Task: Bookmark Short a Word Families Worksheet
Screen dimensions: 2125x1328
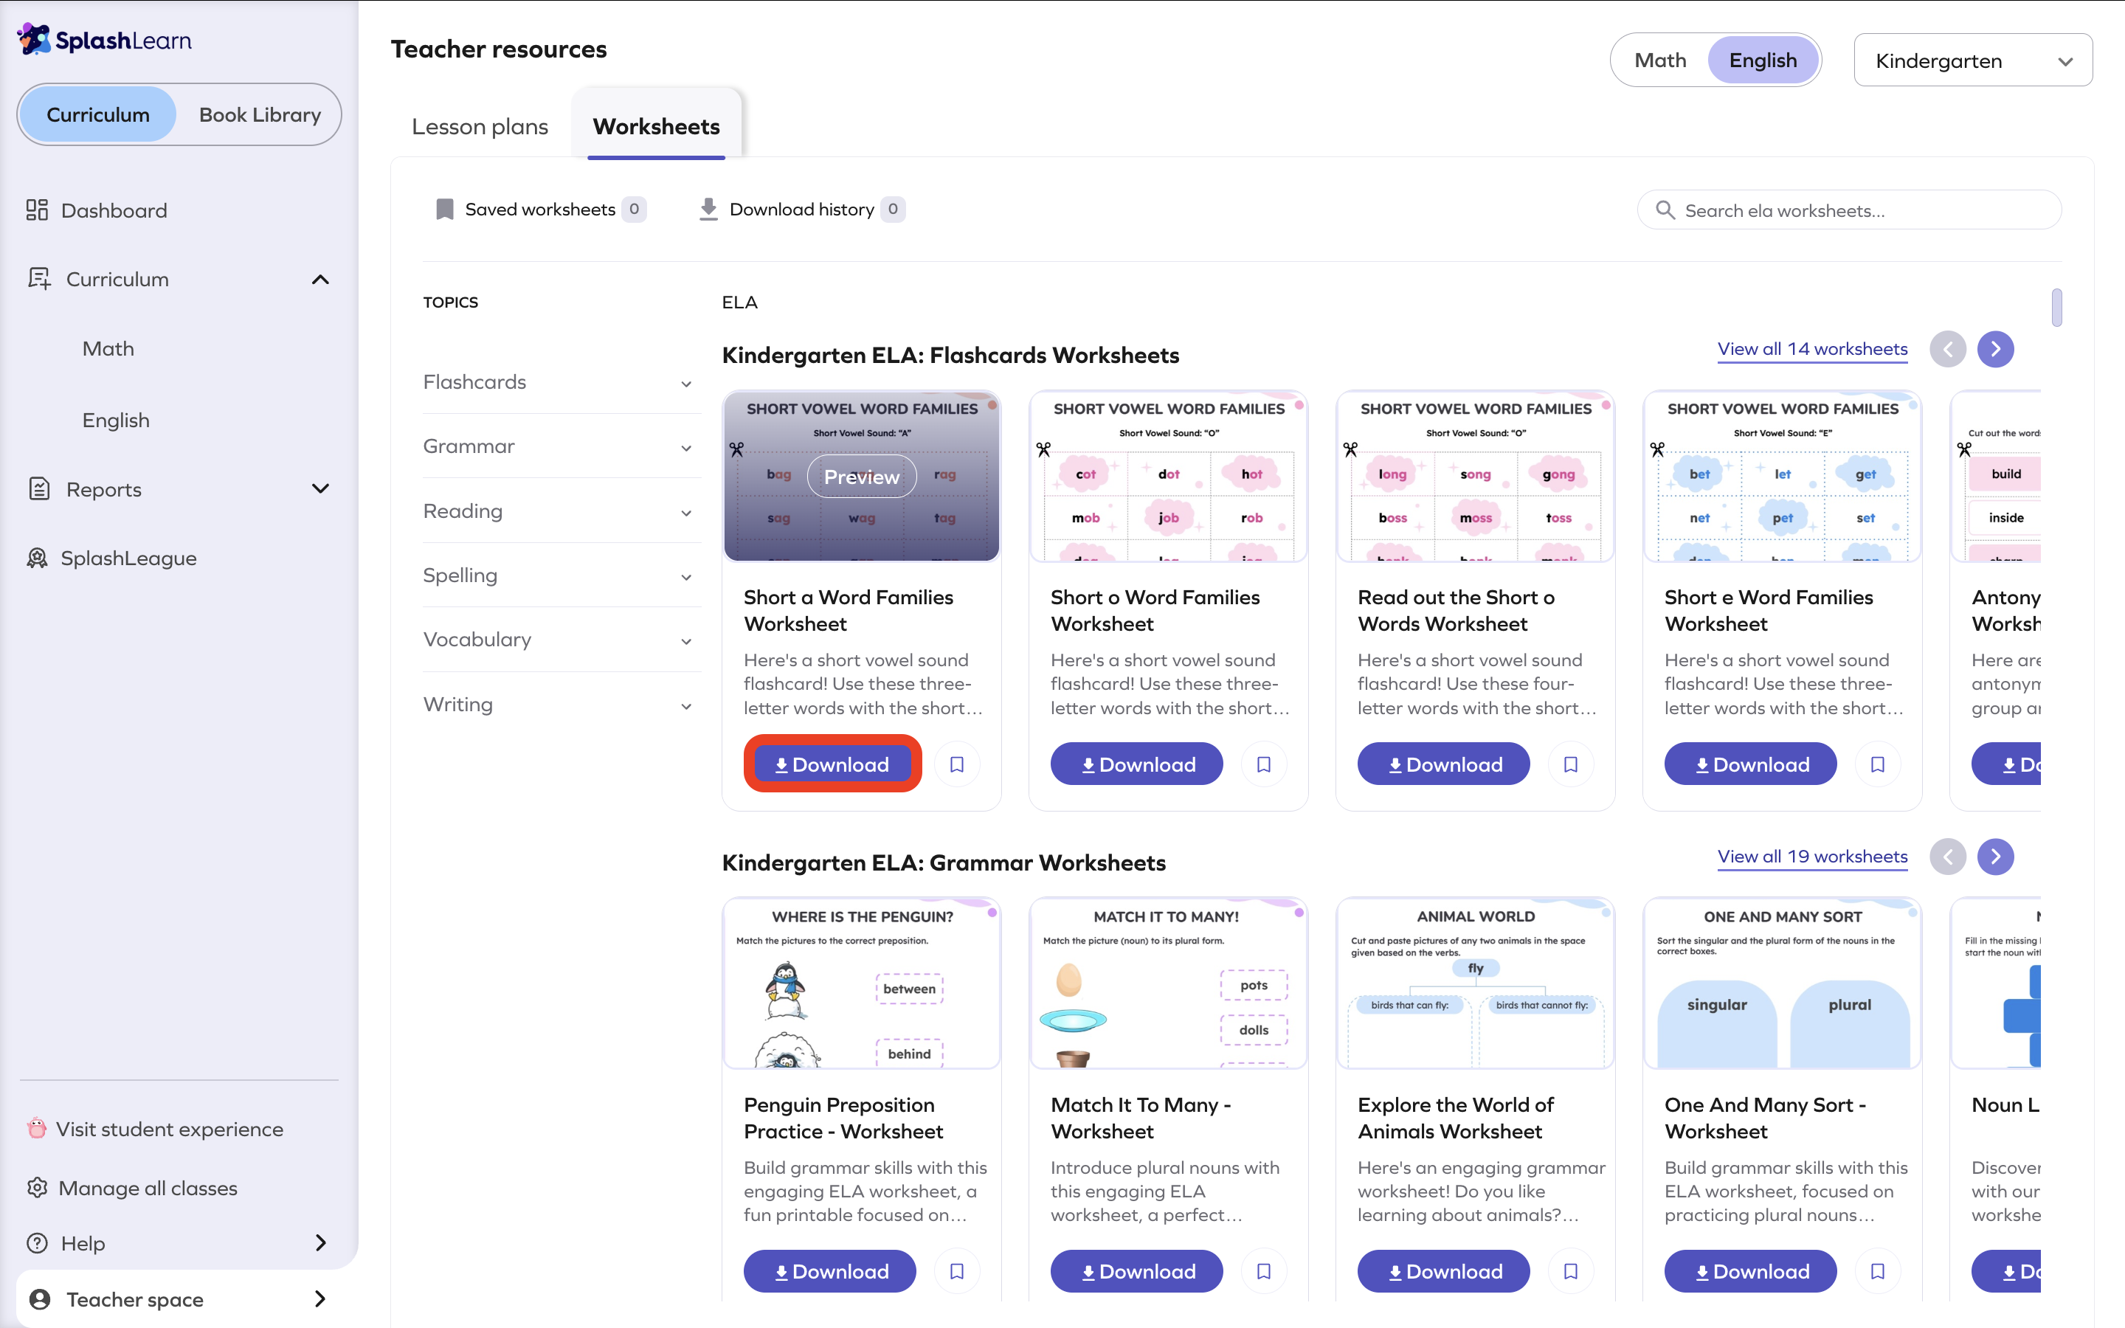Action: [x=957, y=764]
